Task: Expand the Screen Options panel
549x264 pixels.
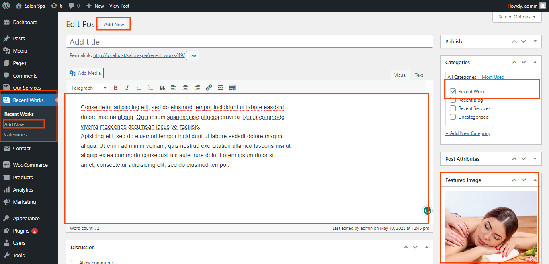Action: pyautogui.click(x=516, y=17)
